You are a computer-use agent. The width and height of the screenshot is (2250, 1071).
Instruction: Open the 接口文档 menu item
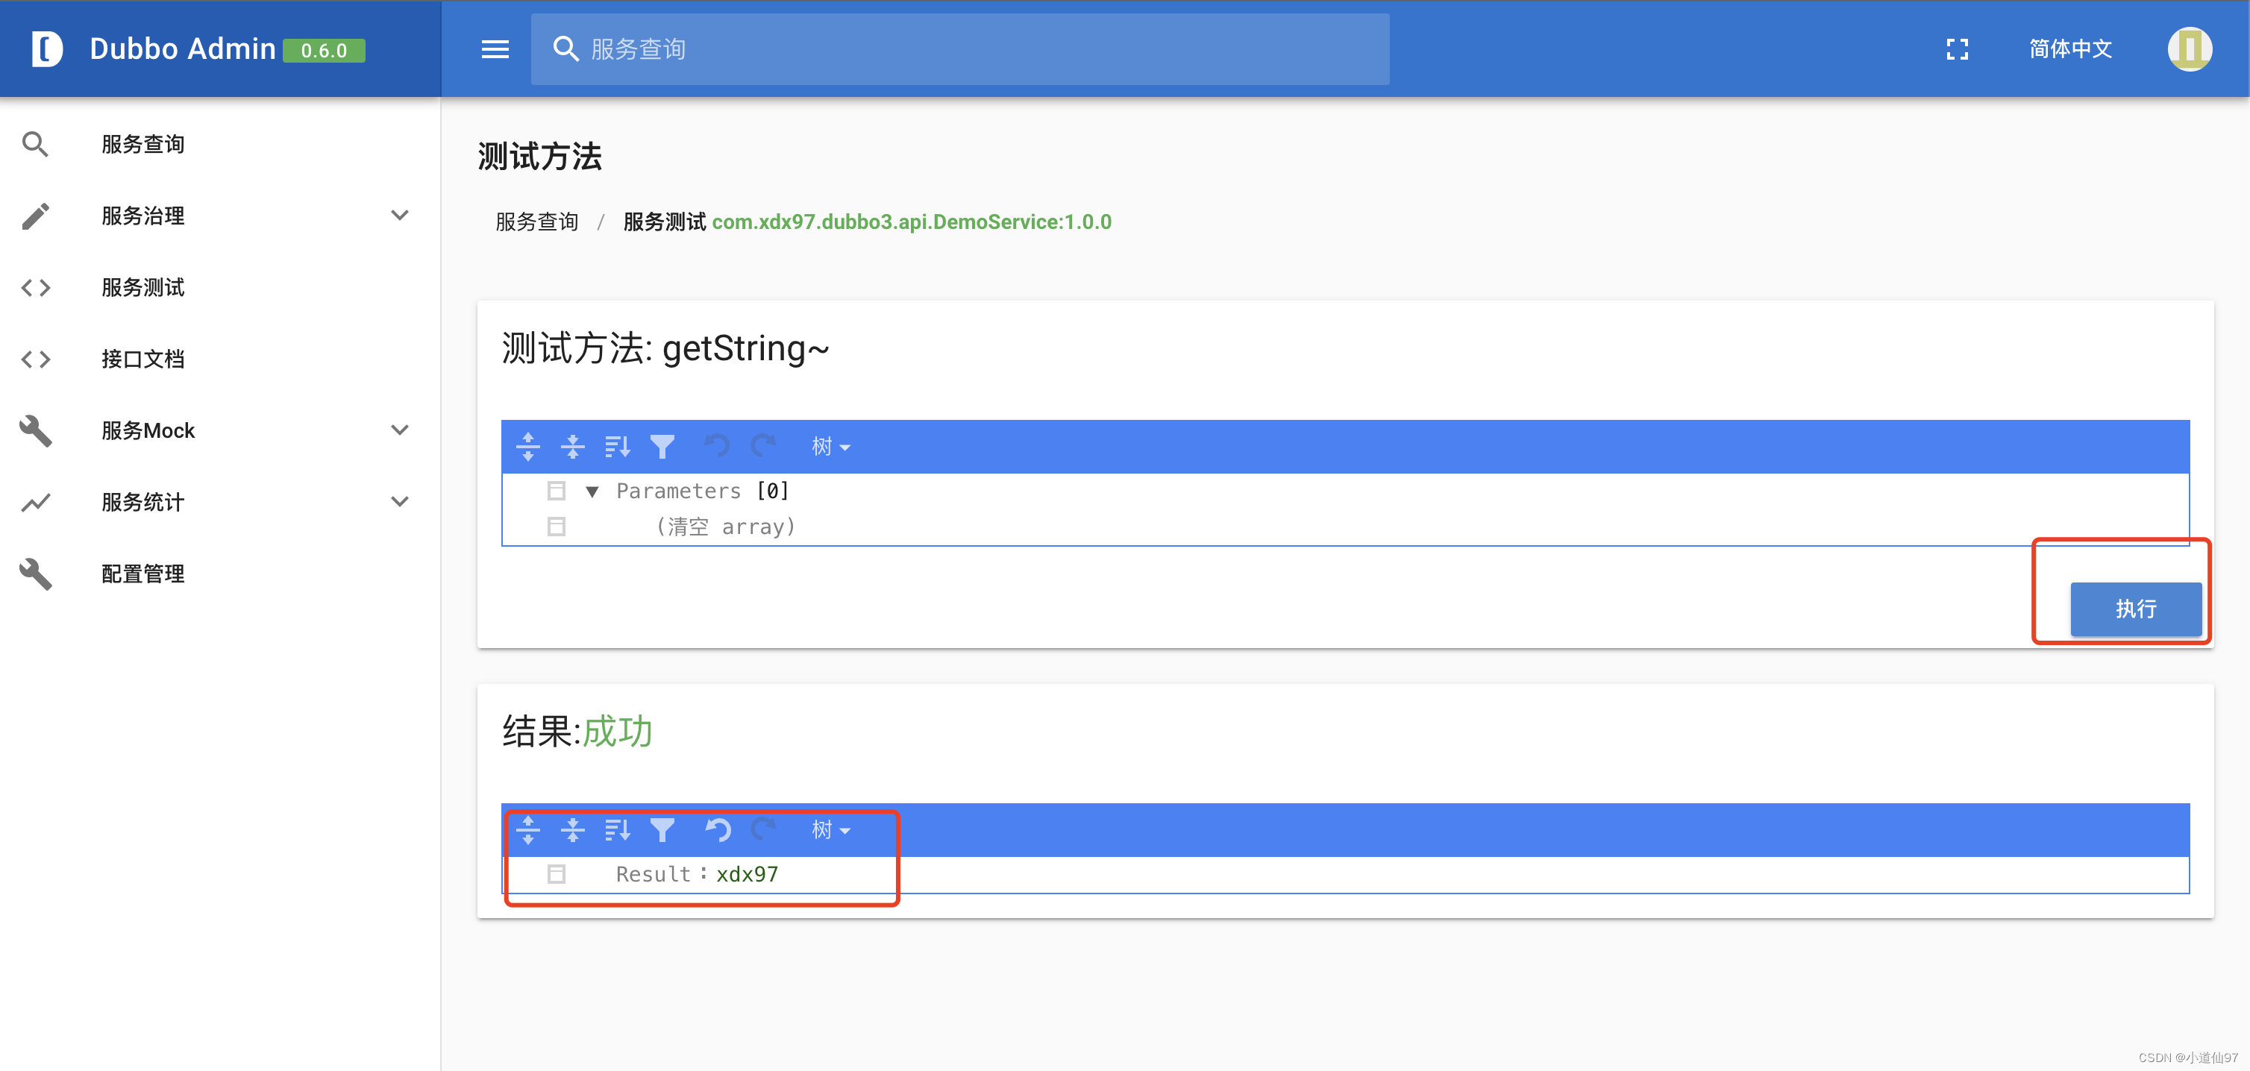click(x=142, y=359)
